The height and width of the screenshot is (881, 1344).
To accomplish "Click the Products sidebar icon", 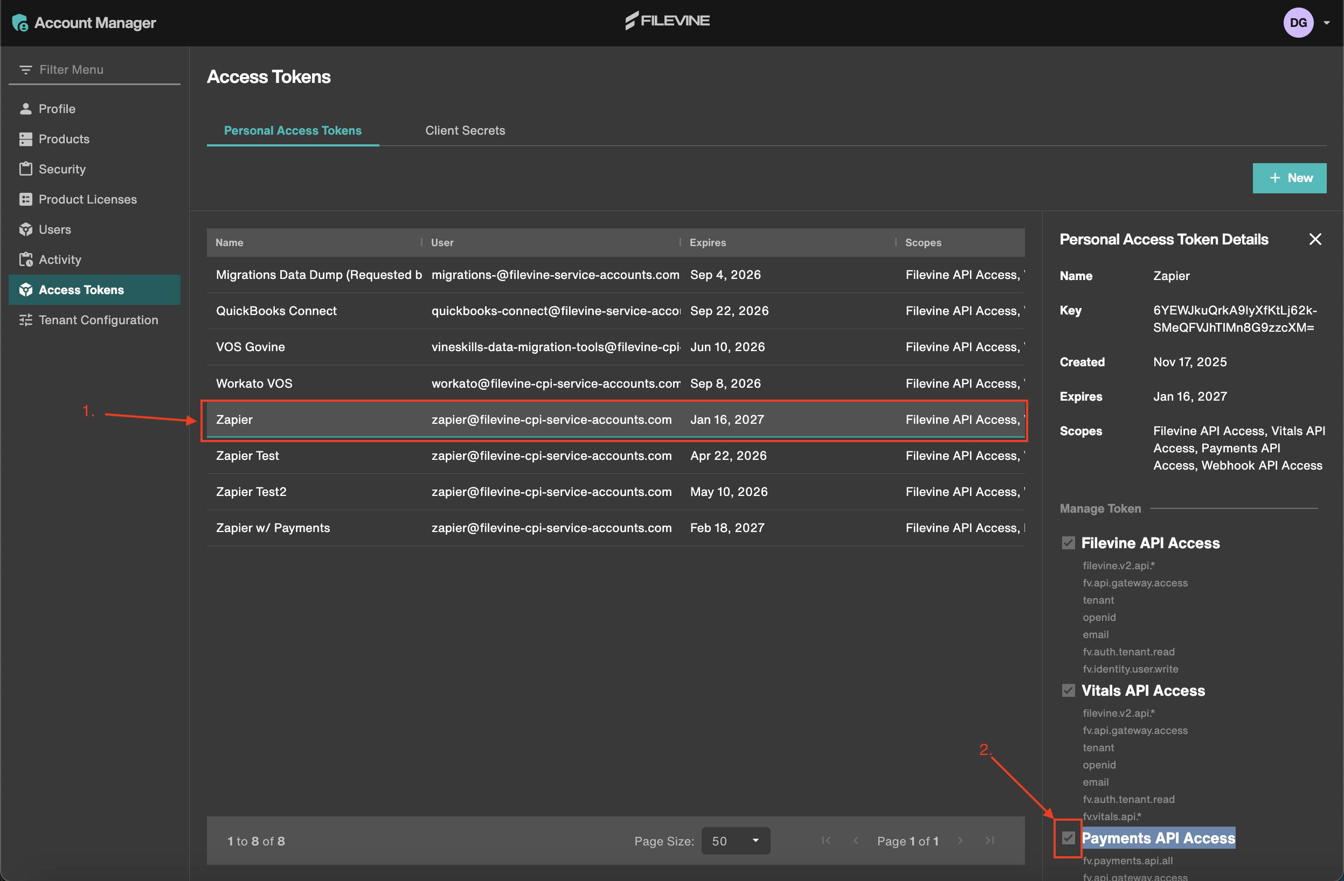I will click(25, 139).
